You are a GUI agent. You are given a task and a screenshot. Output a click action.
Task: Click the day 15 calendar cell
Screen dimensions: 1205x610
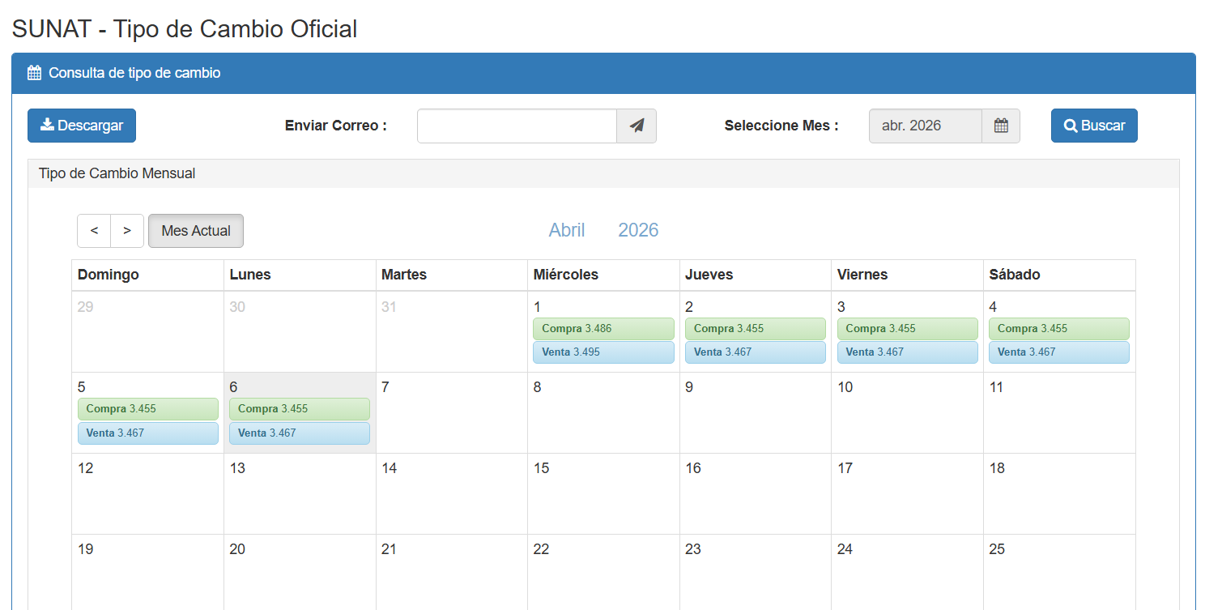(x=603, y=494)
